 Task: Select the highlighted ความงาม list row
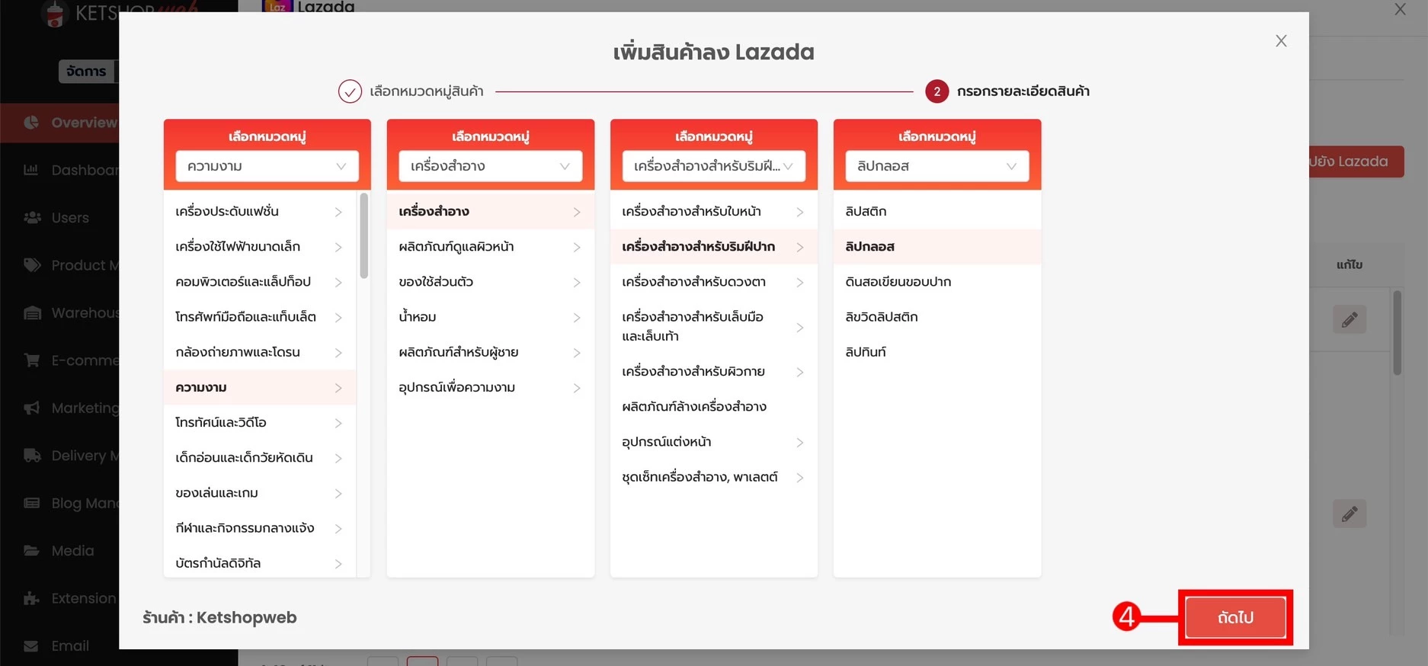259,387
